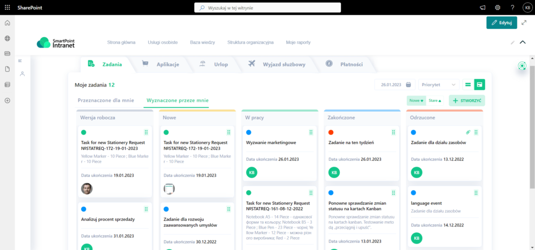Click the globe icon in left sidebar
535x250 pixels.
tap(7, 38)
